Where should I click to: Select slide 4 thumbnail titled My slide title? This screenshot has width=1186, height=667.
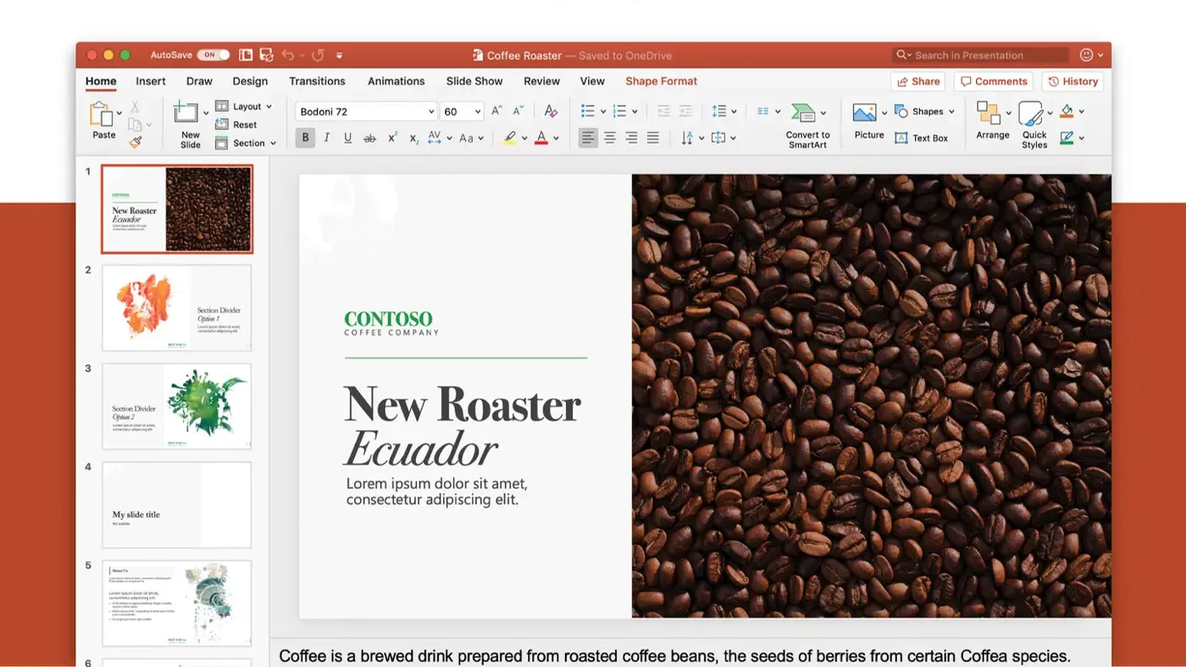(x=176, y=504)
